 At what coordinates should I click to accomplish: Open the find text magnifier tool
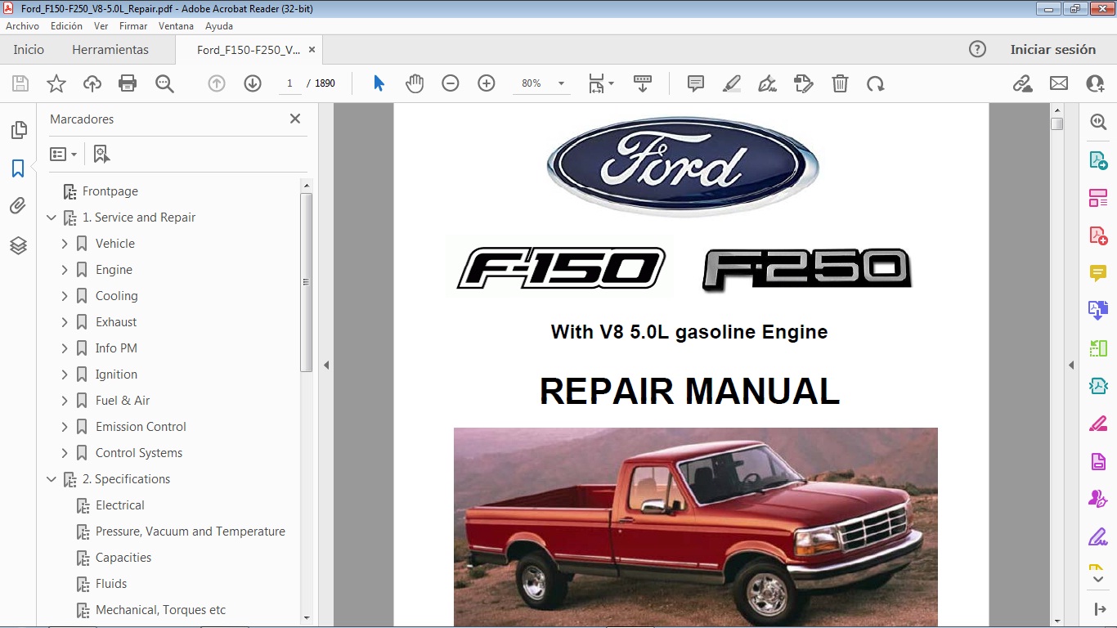click(164, 83)
